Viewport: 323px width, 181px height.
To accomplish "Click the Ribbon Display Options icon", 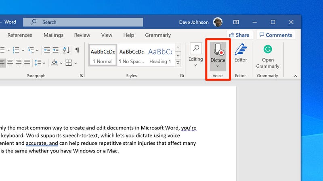I will coord(237,22).
